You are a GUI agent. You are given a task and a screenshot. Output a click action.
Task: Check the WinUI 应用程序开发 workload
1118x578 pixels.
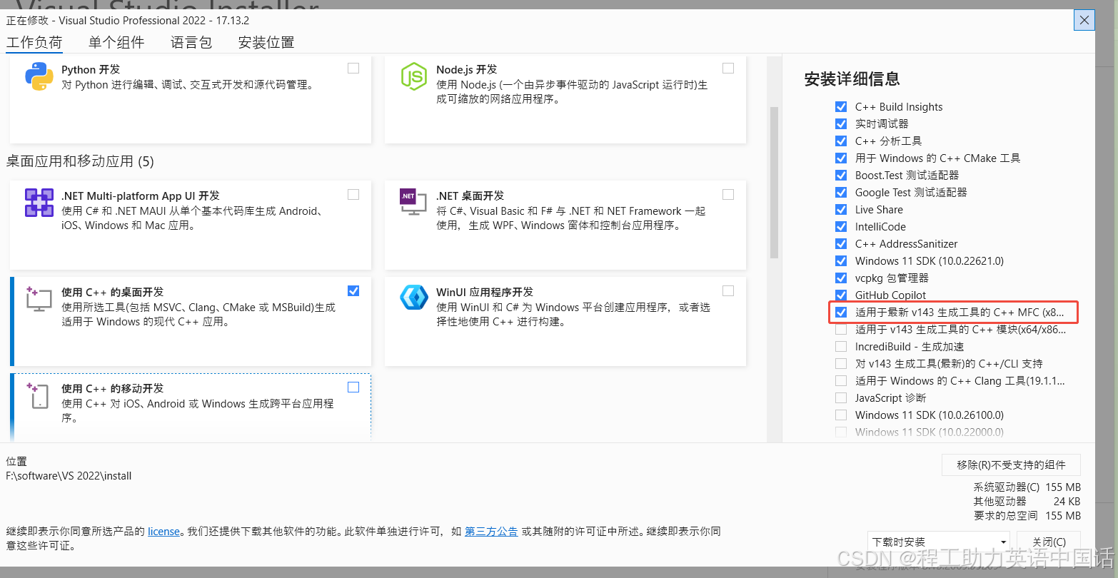coord(728,290)
